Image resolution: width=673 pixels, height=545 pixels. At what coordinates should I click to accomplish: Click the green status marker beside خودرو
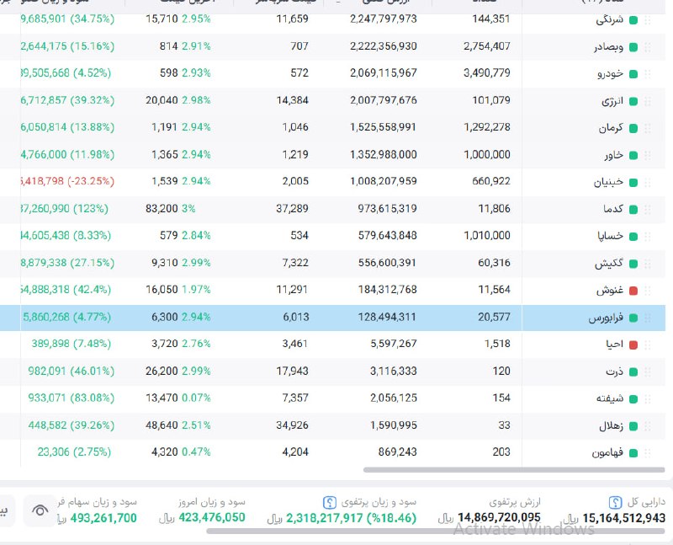(633, 74)
